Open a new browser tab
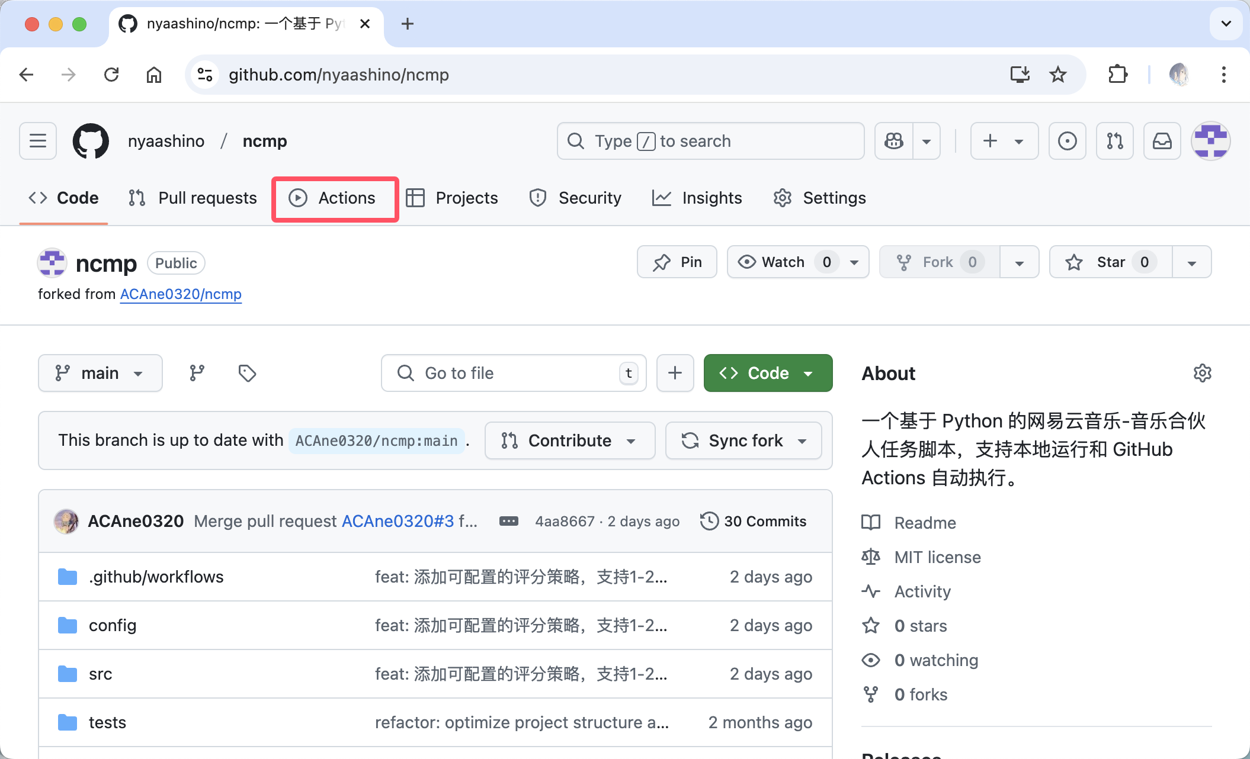Image resolution: width=1250 pixels, height=759 pixels. click(x=408, y=24)
